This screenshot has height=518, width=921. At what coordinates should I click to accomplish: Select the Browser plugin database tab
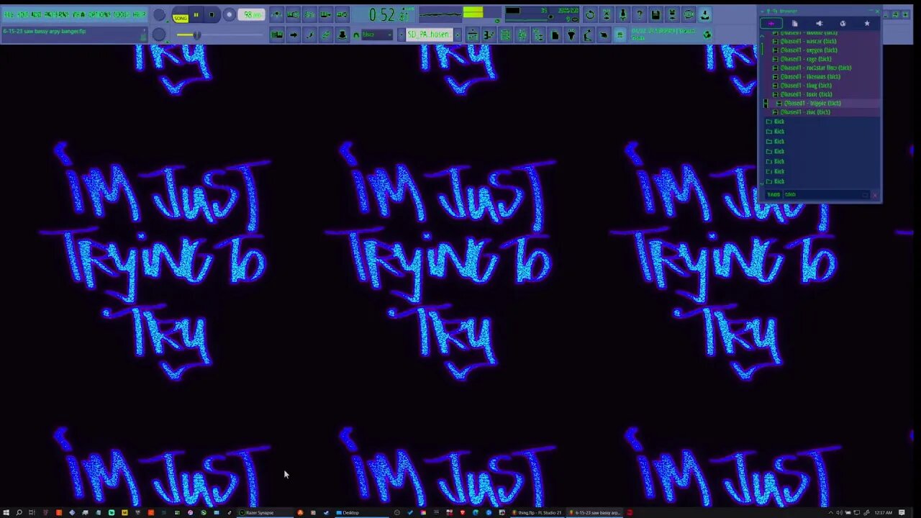coord(819,23)
